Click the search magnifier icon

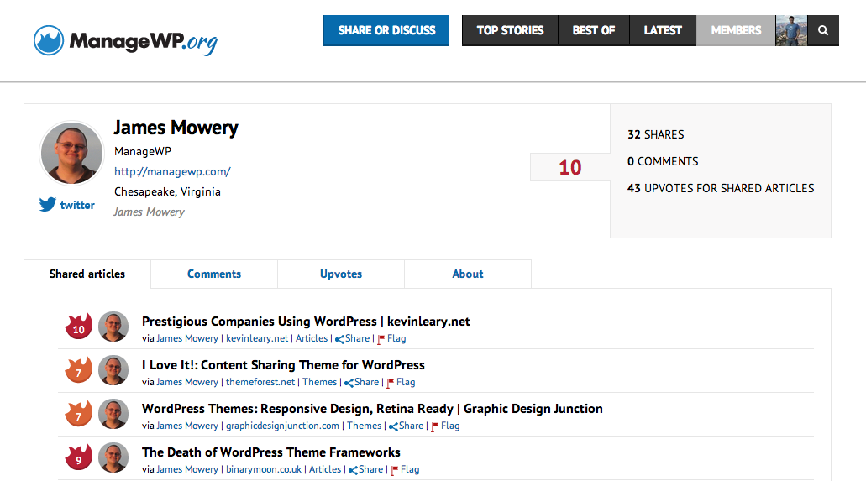[823, 30]
